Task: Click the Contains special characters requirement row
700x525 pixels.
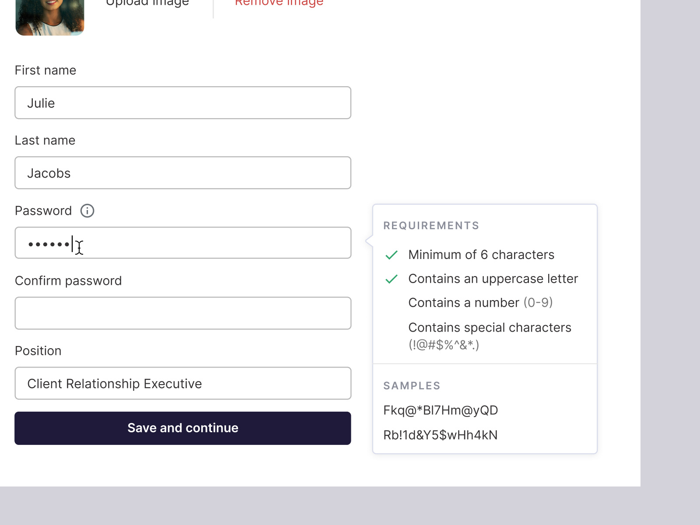Action: [490, 335]
